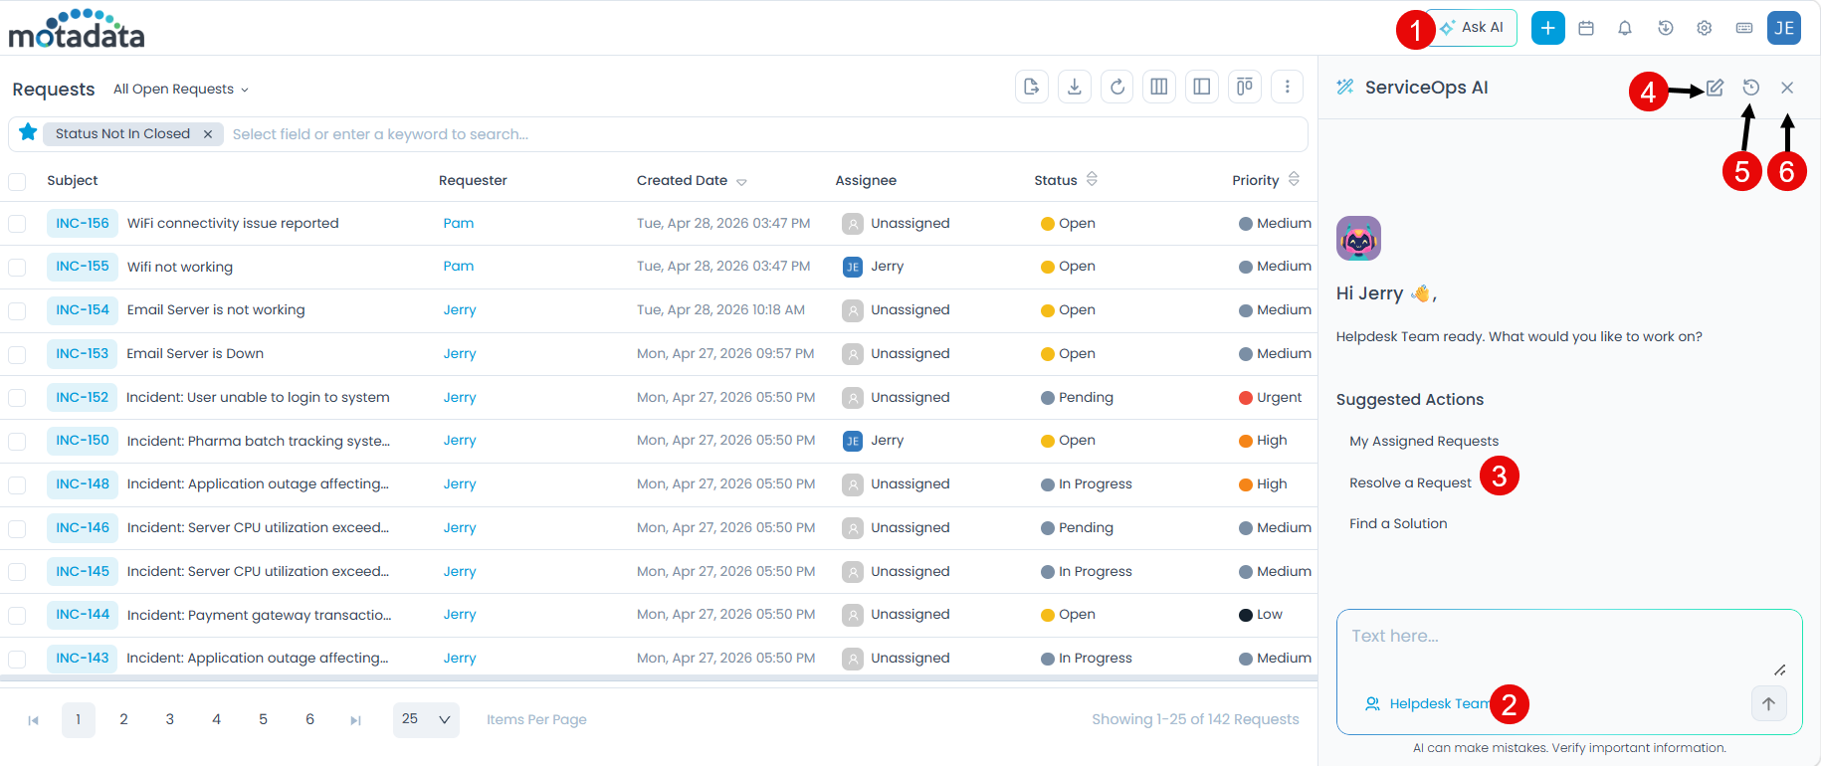Select the checkbox for INC-152 row
The width and height of the screenshot is (1821, 766).
(17, 398)
